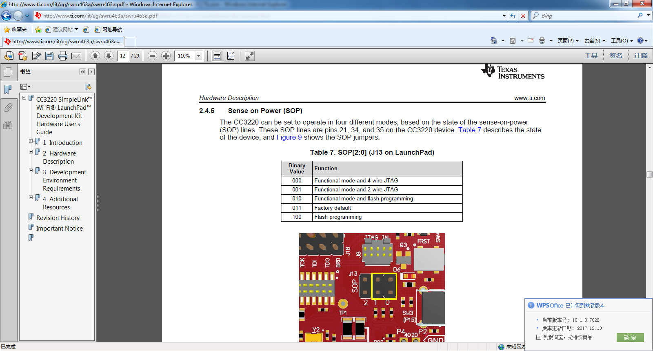Click the fit one full page icon
Screen dimensions: 653x351
pyautogui.click(x=231, y=56)
